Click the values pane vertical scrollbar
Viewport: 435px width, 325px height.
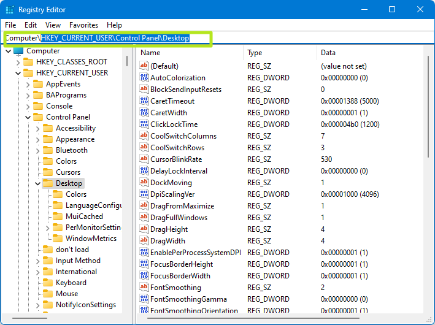[x=428, y=107]
